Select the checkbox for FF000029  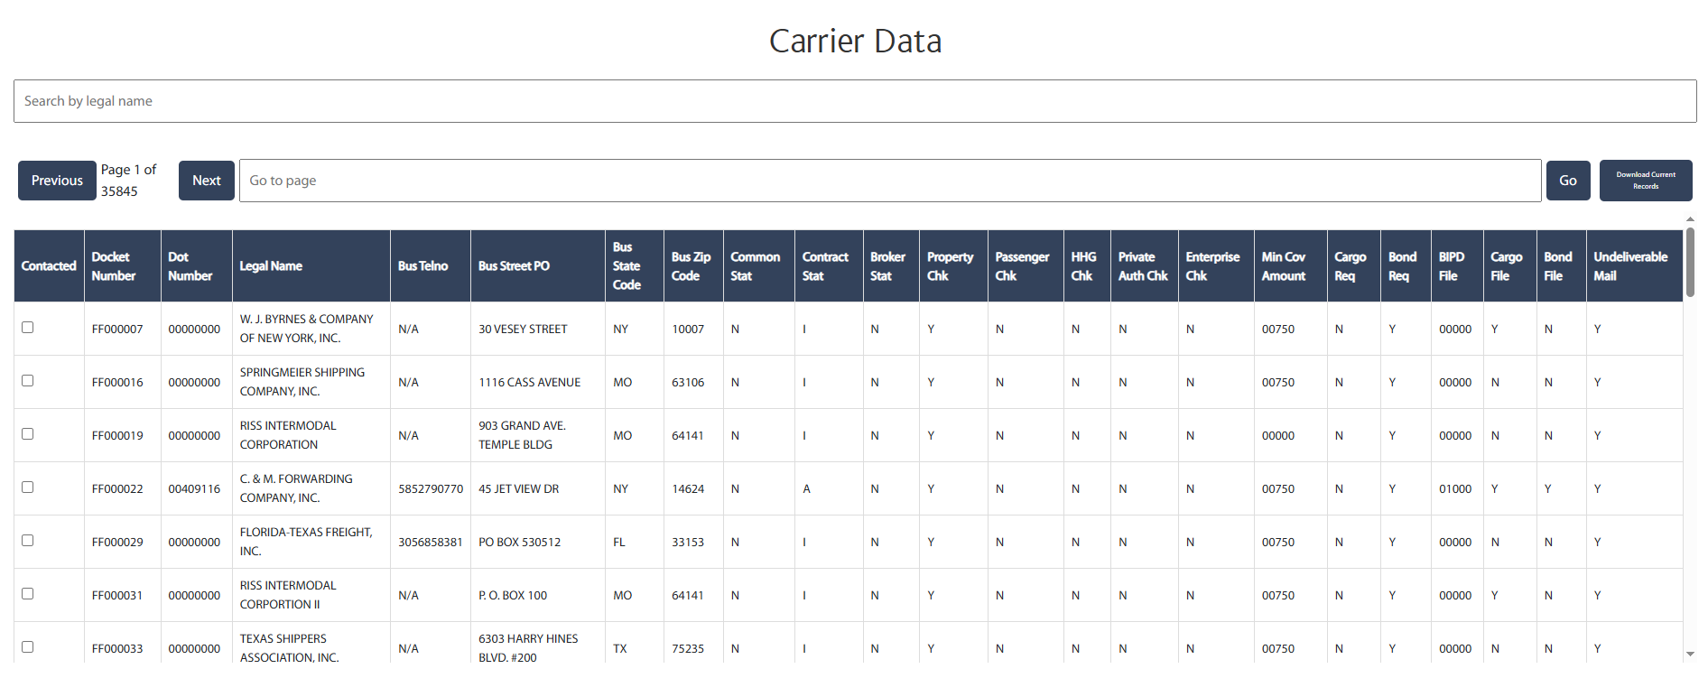(x=28, y=541)
